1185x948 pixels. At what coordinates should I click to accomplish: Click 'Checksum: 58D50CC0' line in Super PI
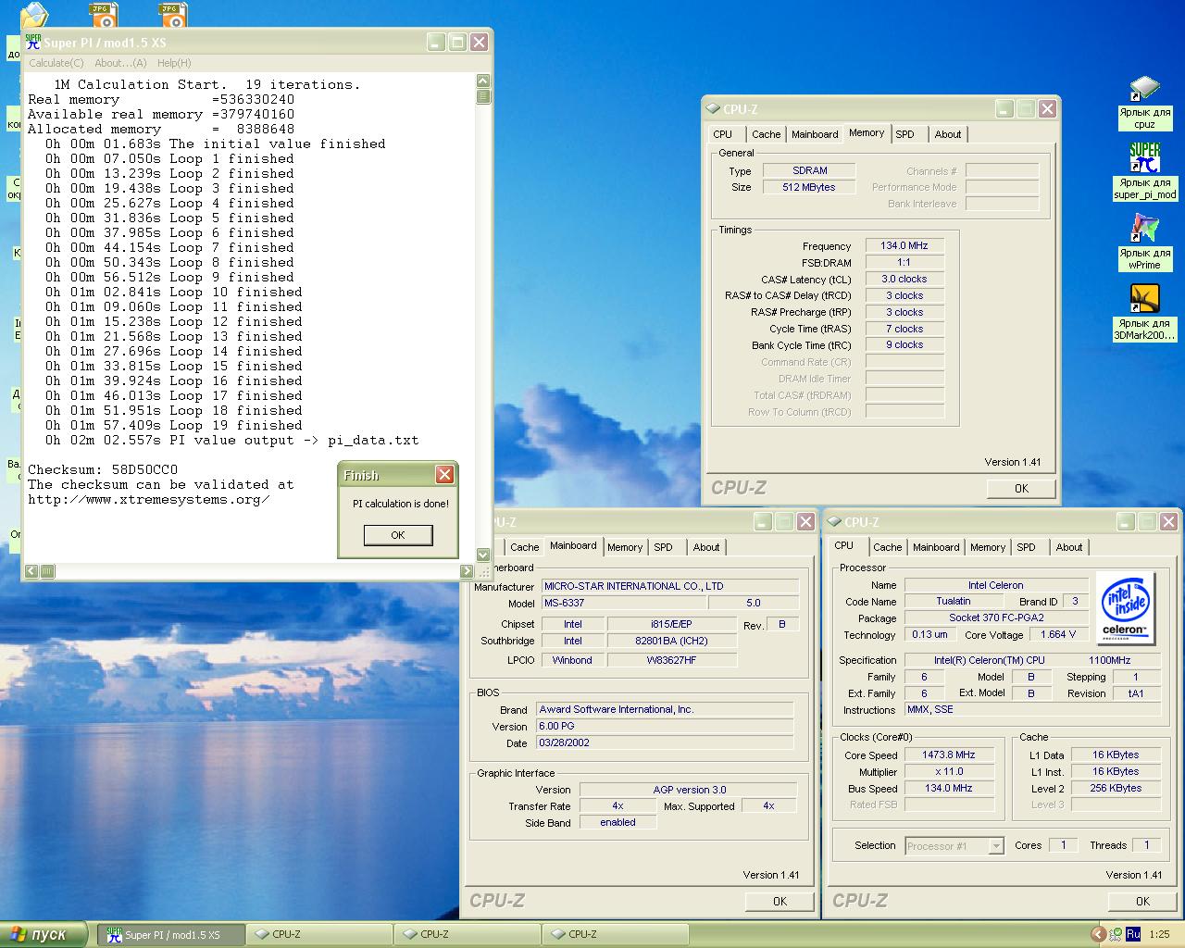pyautogui.click(x=103, y=469)
